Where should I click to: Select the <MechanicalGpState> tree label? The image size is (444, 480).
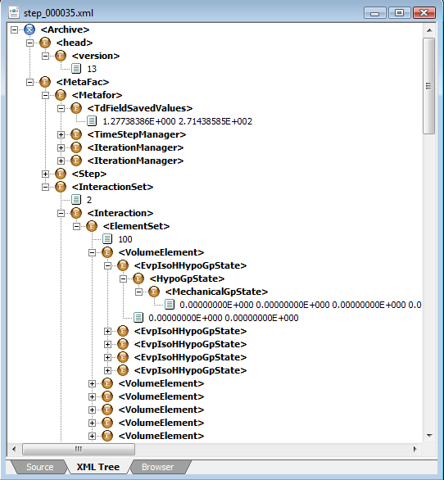(216, 292)
